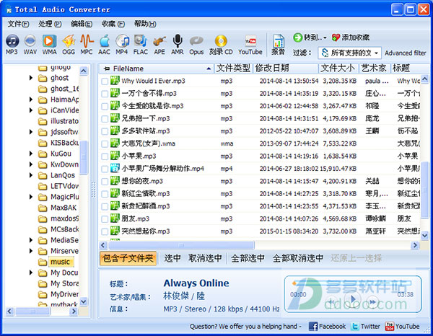Click file list horizontal scrollbar thumb
433x336 pixels.
[181, 245]
